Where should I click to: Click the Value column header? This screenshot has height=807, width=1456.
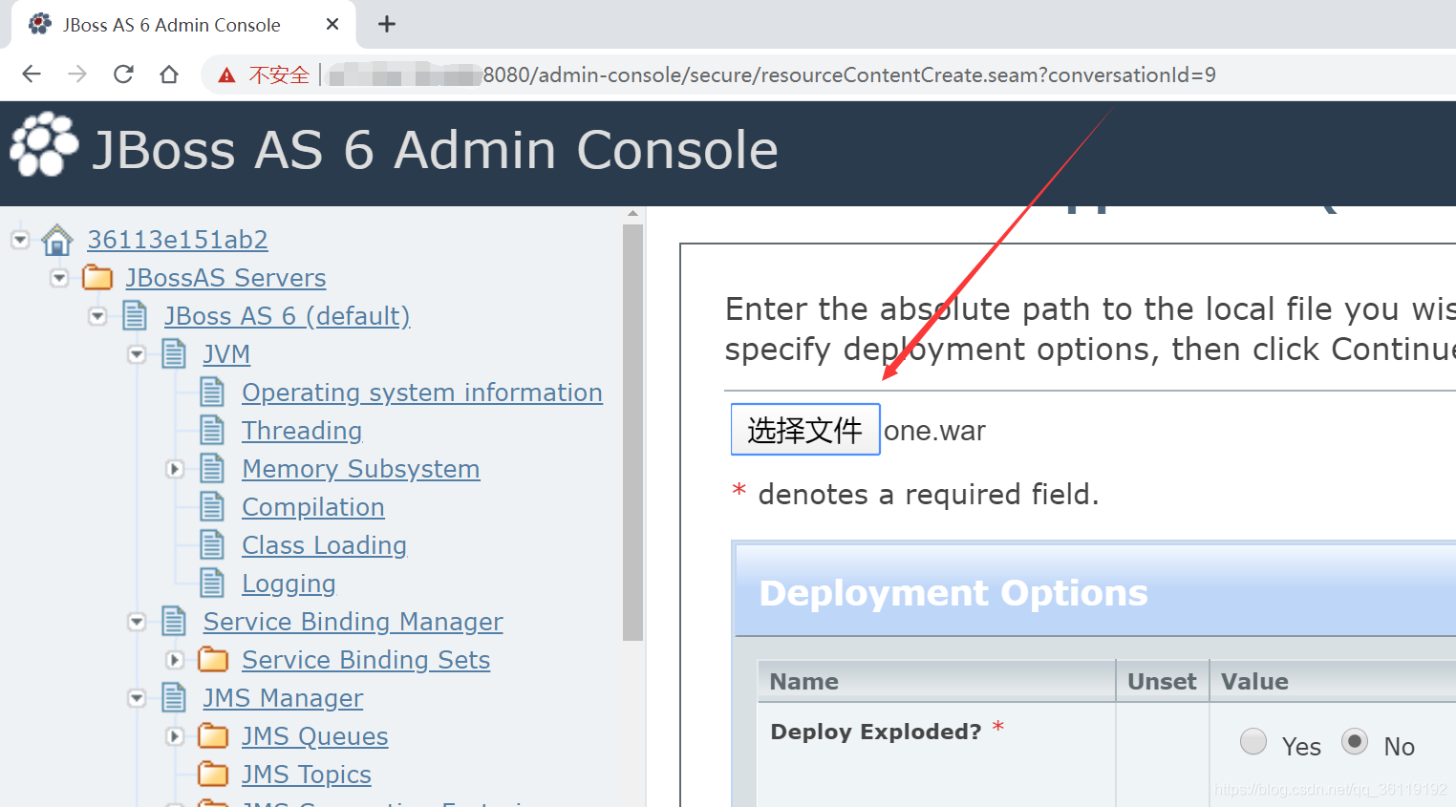tap(1254, 681)
